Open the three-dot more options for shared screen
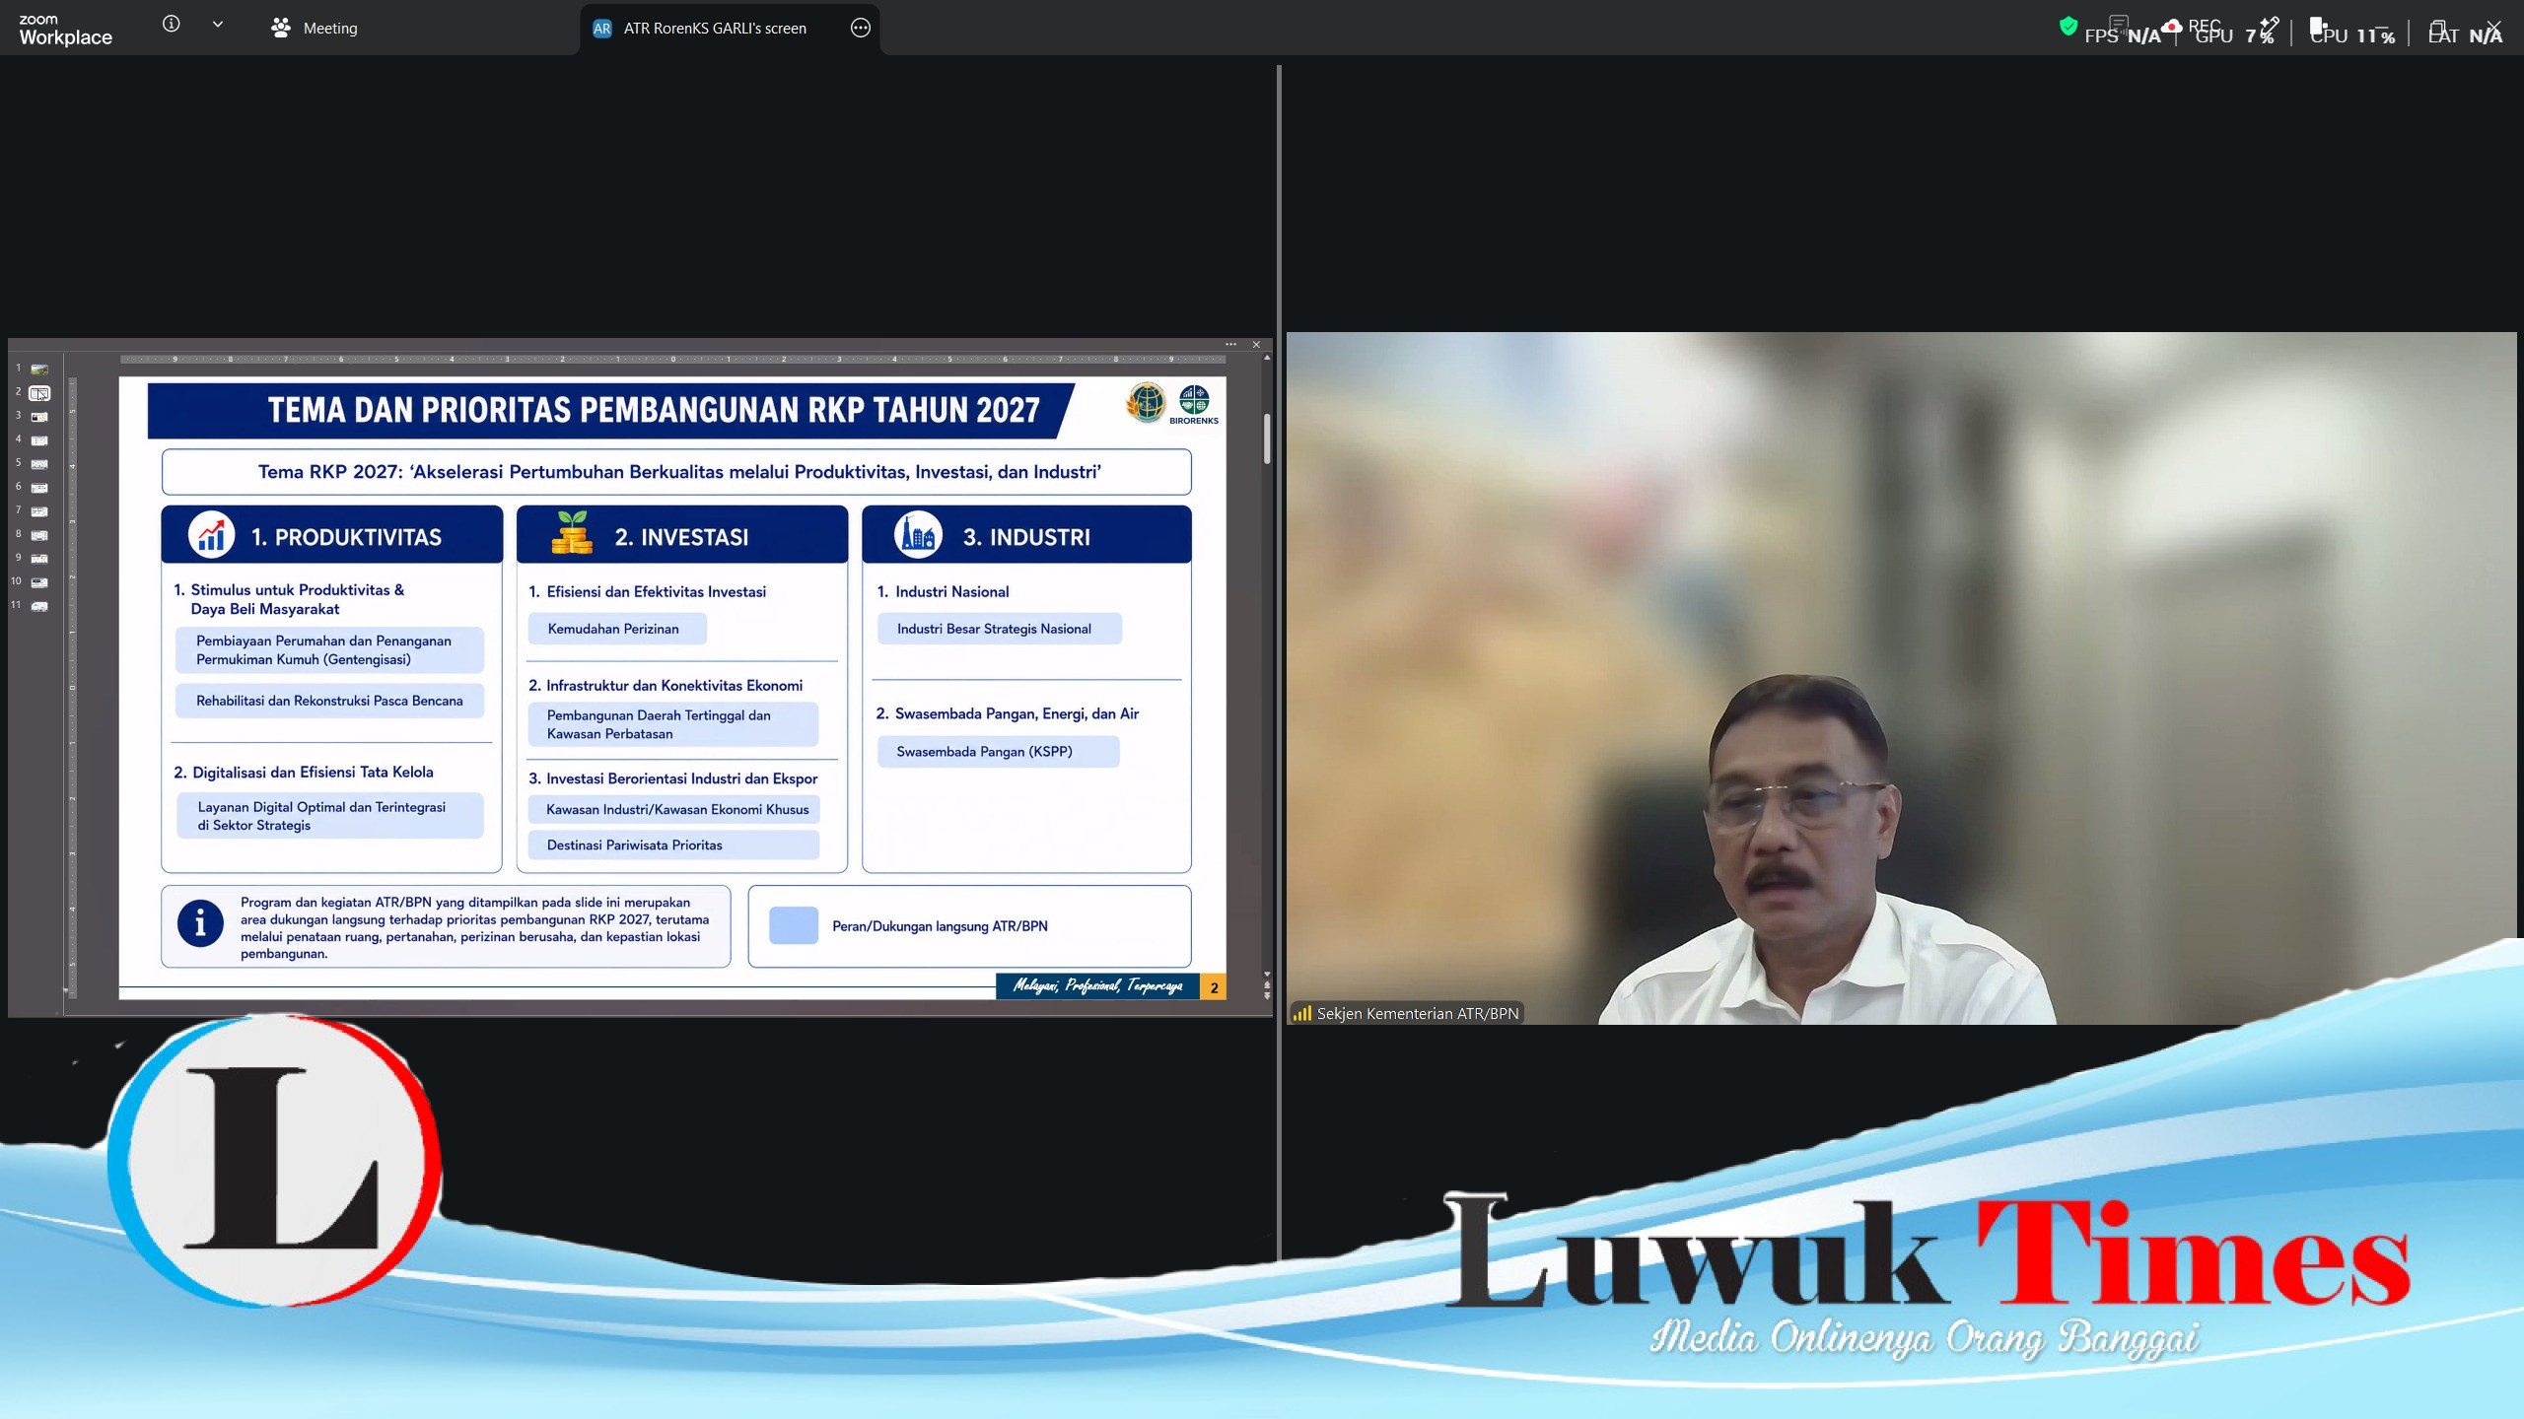Screen dimensions: 2524x1419 (x=860, y=28)
